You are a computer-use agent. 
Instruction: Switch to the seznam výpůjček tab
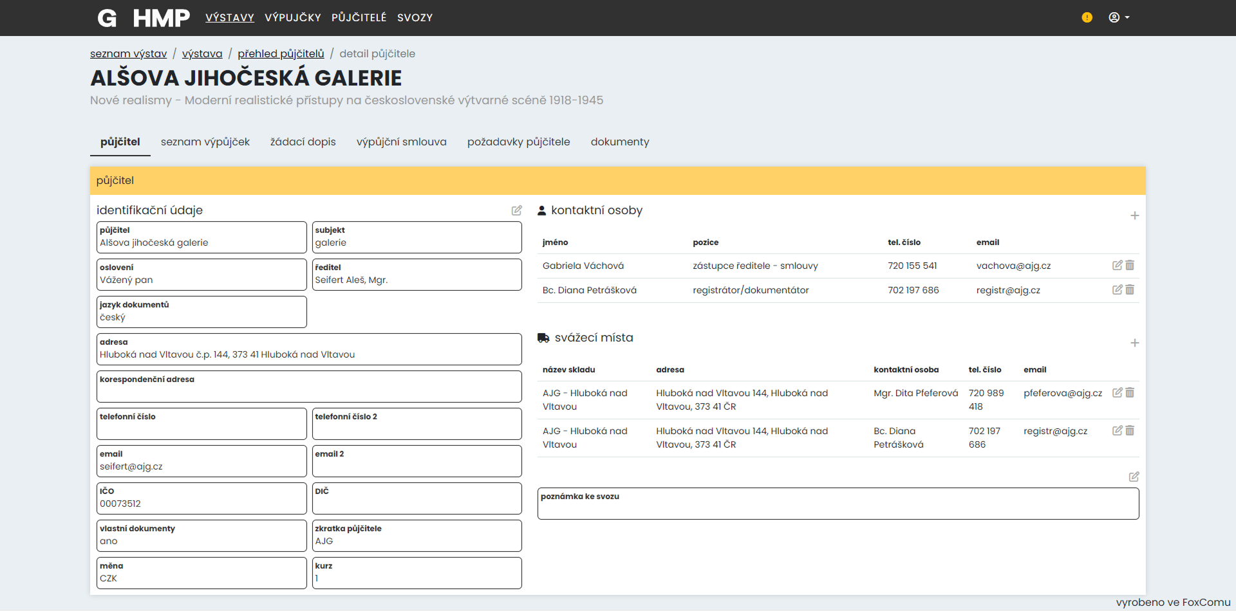click(x=205, y=142)
